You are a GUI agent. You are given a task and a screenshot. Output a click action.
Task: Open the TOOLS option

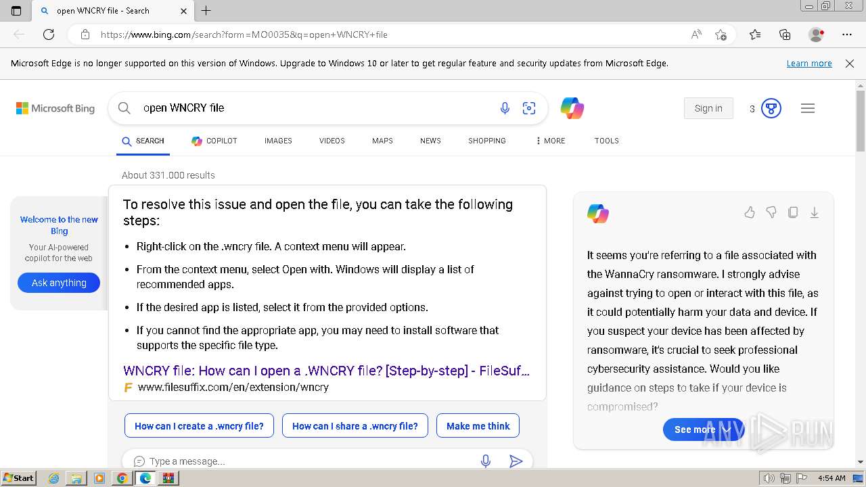pyautogui.click(x=607, y=141)
